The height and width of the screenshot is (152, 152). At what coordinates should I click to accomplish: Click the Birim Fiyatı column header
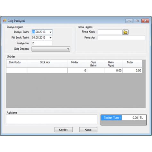(x=113, y=64)
